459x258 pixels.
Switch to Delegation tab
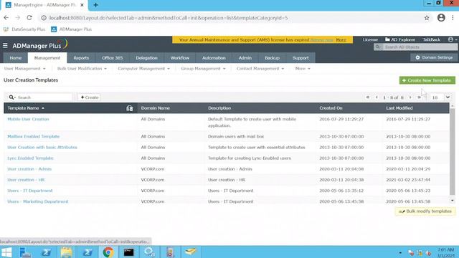(146, 58)
